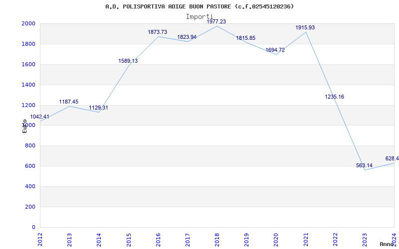This screenshot has width=399, height=249.
Task: Click x-axis year 2014
Action: (x=99, y=240)
